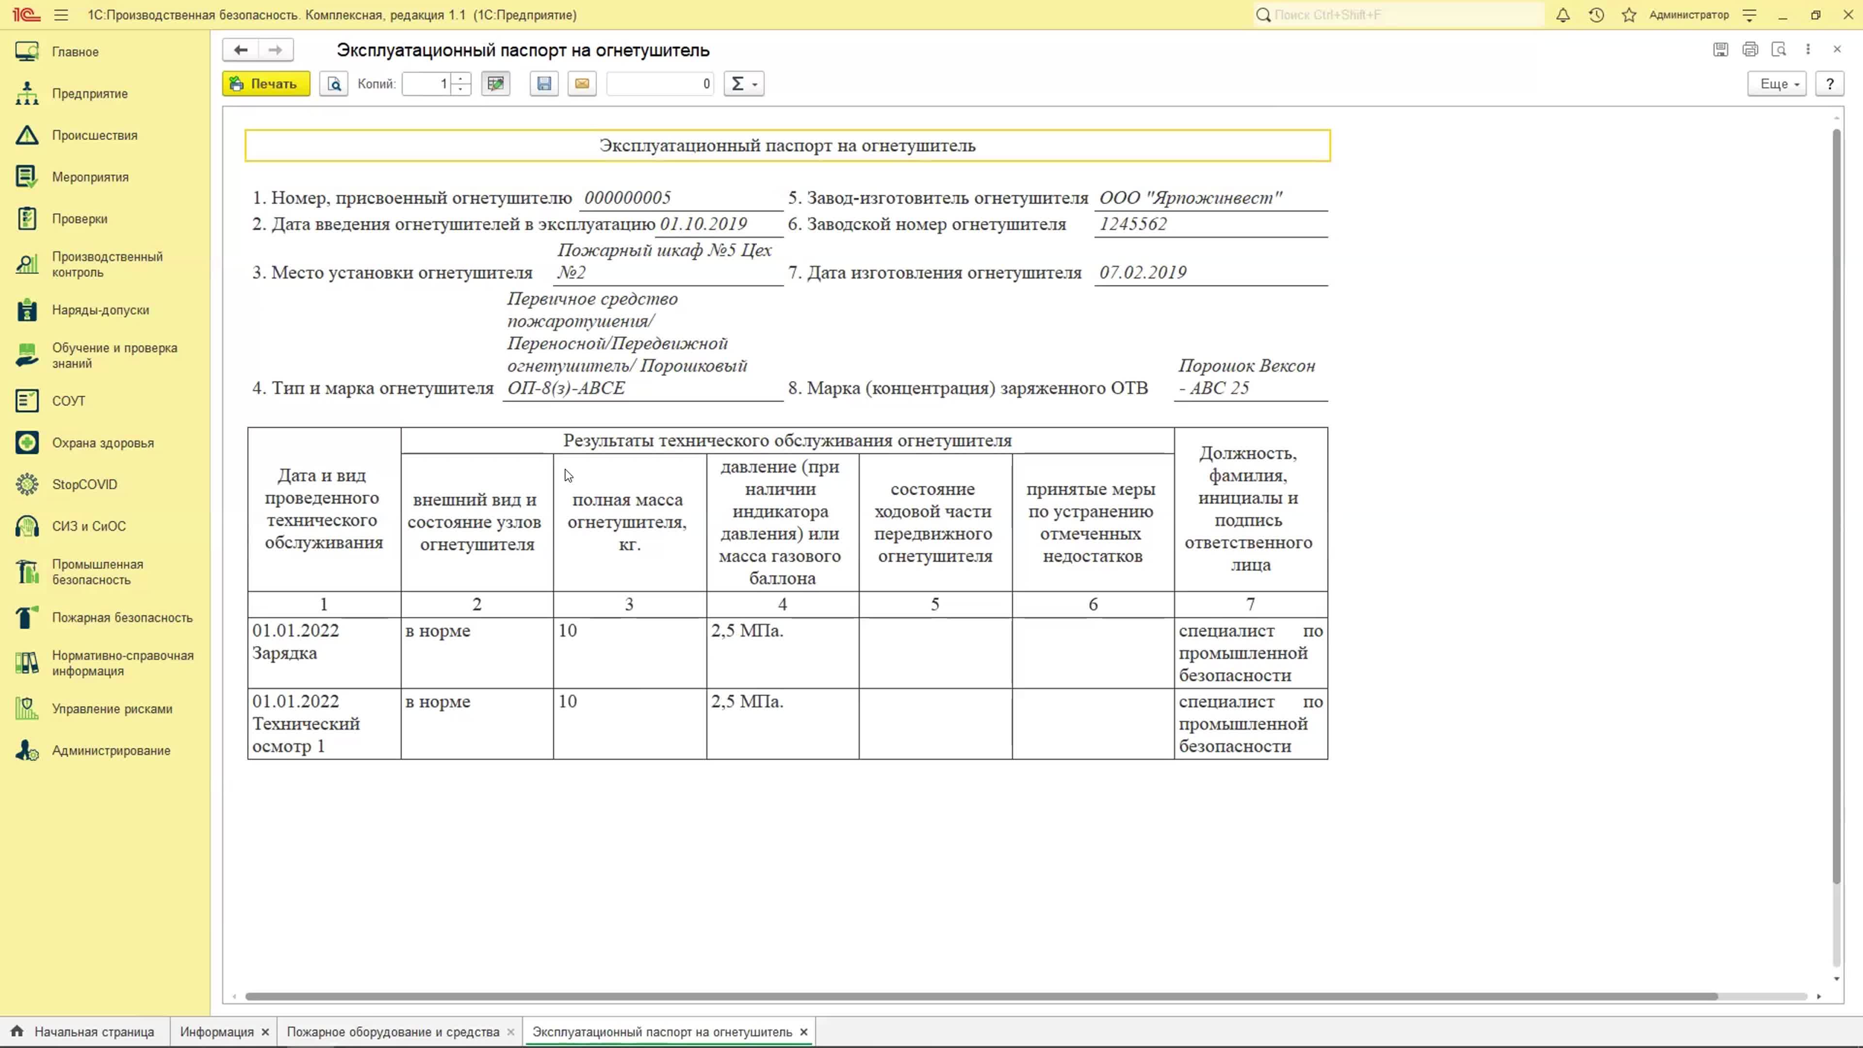The width and height of the screenshot is (1863, 1048).
Task: Expand the Еще menu
Action: point(1778,84)
